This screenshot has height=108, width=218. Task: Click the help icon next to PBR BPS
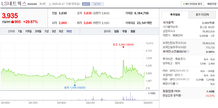[x=188, y=79]
